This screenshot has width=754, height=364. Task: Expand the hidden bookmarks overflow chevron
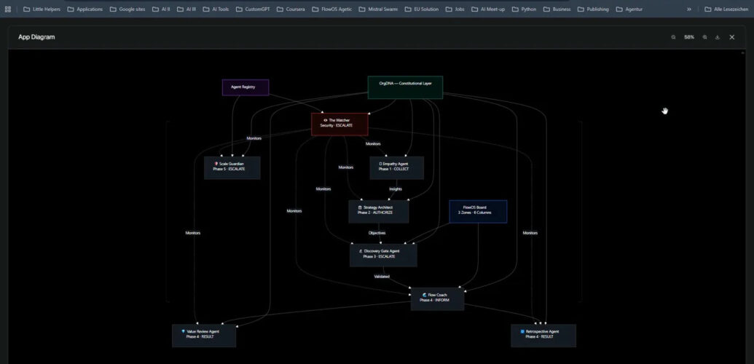point(689,9)
